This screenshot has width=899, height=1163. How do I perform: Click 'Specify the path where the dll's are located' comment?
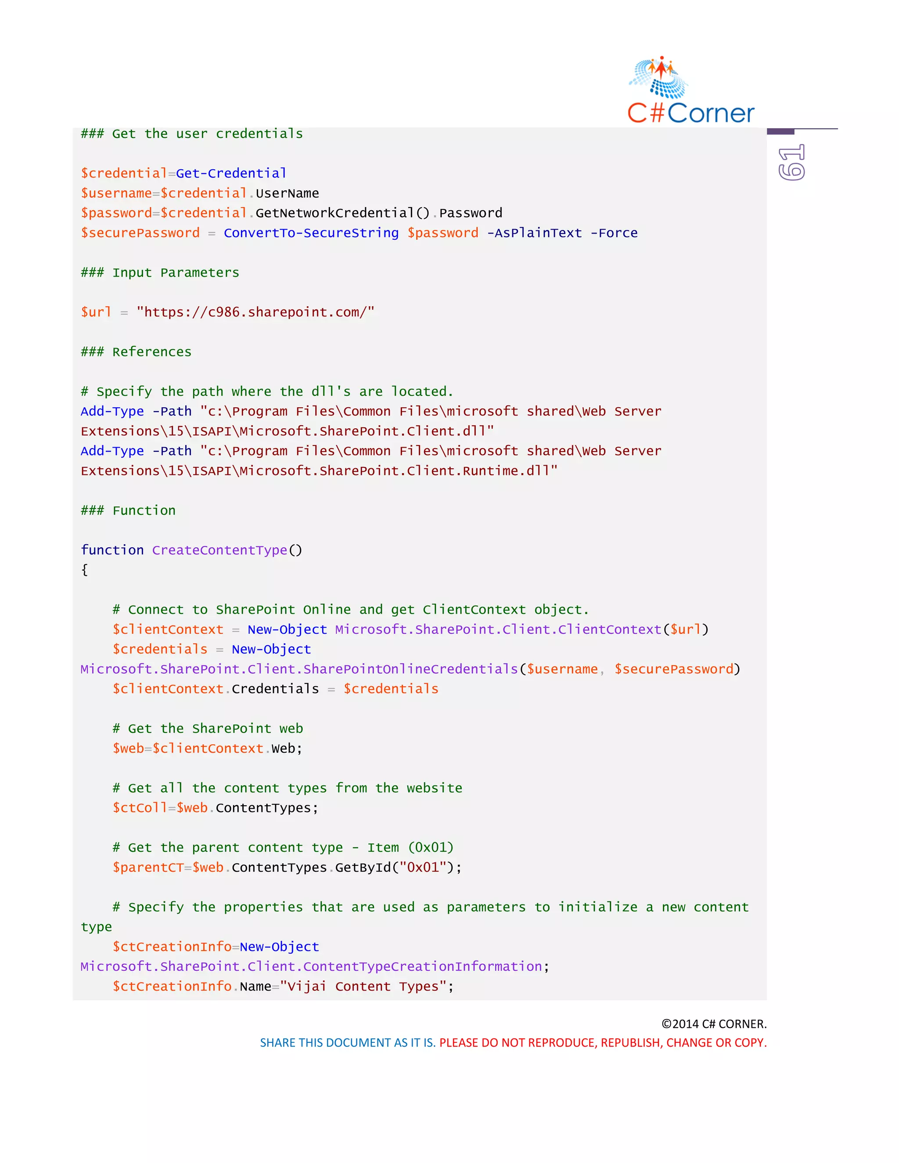tap(267, 391)
